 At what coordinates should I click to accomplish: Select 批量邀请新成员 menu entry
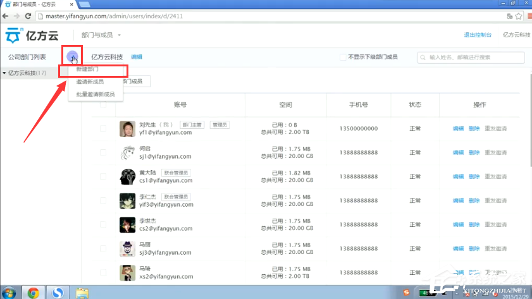[95, 94]
